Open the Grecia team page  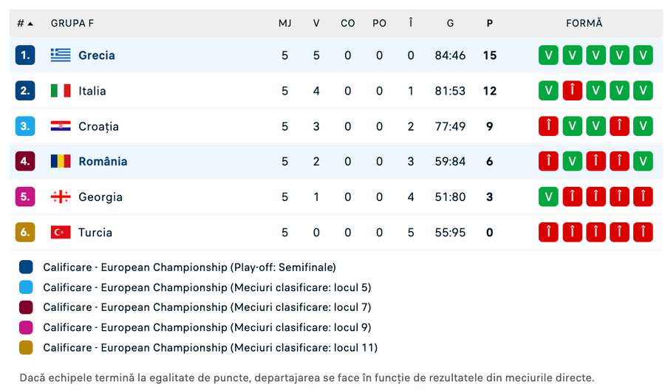point(97,55)
